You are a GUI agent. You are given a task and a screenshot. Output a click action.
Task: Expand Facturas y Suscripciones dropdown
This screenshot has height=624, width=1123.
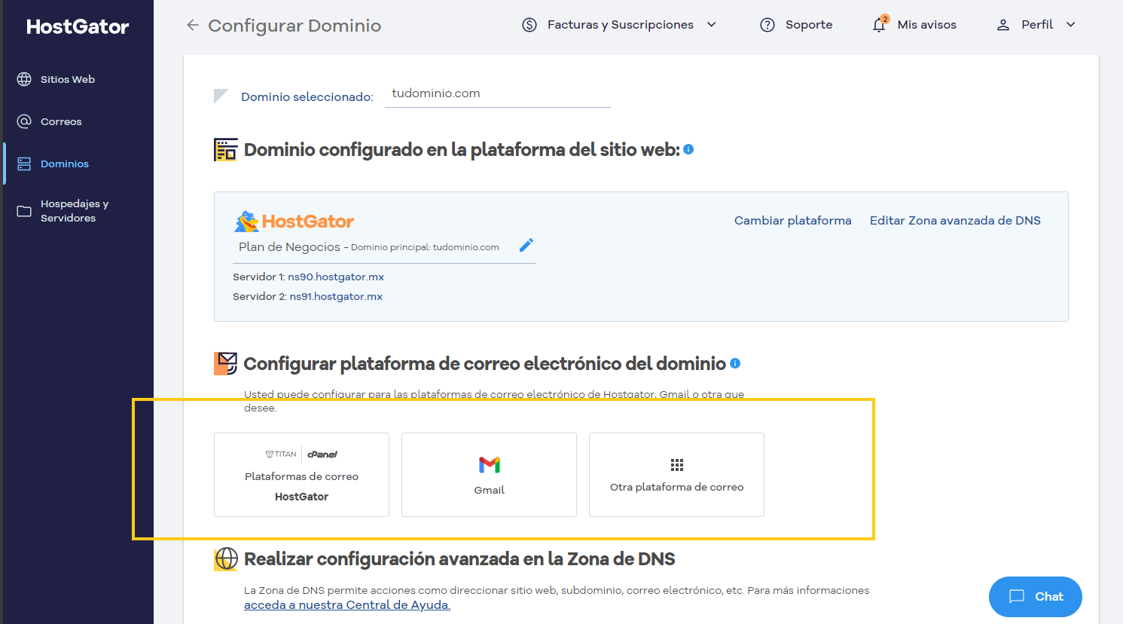click(x=712, y=25)
